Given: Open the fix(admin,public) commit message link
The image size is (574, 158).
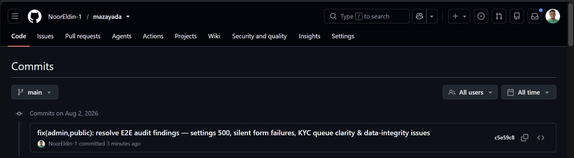Looking at the screenshot, I should coord(233,133).
